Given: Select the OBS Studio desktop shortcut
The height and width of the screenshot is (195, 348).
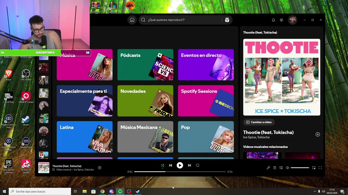Looking at the screenshot, I should pos(26,75).
